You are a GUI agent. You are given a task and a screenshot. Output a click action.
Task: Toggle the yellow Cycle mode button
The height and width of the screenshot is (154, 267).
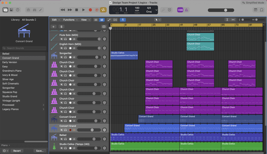pyautogui.click(x=104, y=10)
